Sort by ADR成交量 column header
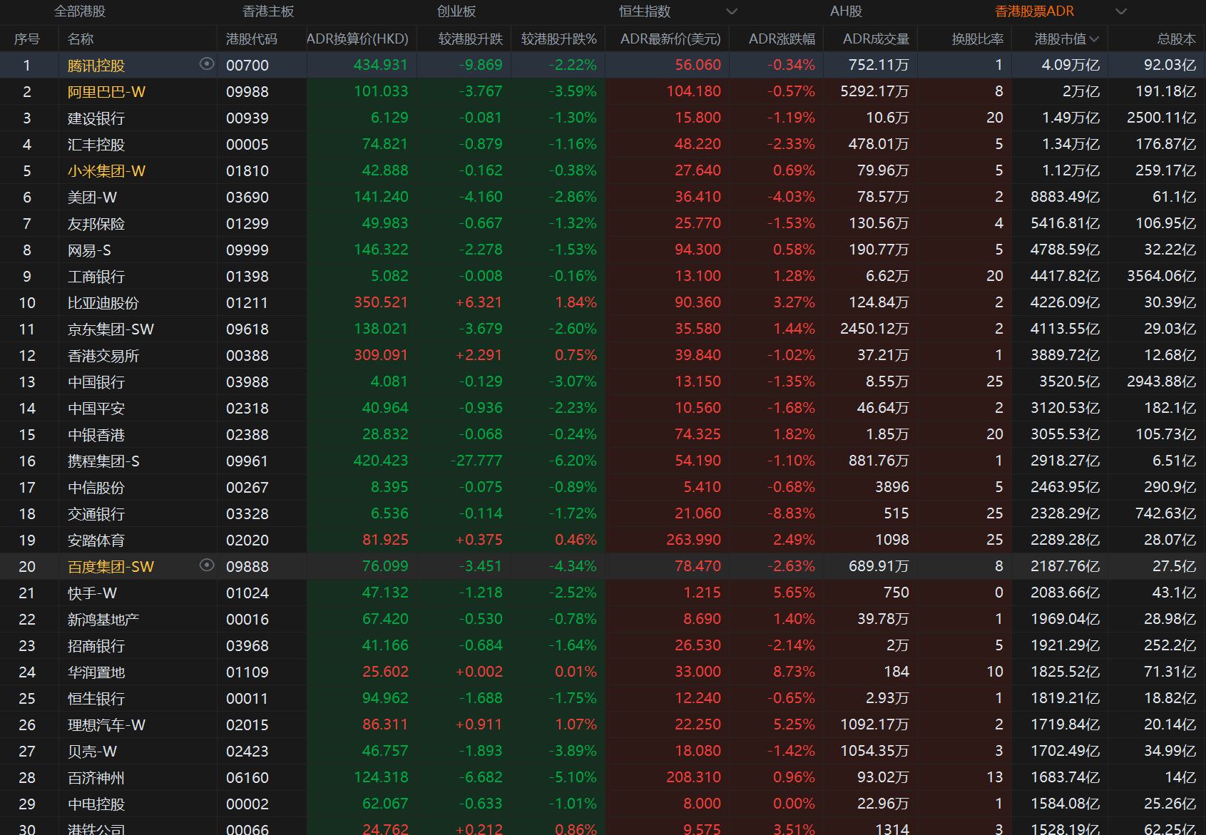The width and height of the screenshot is (1206, 835). pyautogui.click(x=876, y=39)
